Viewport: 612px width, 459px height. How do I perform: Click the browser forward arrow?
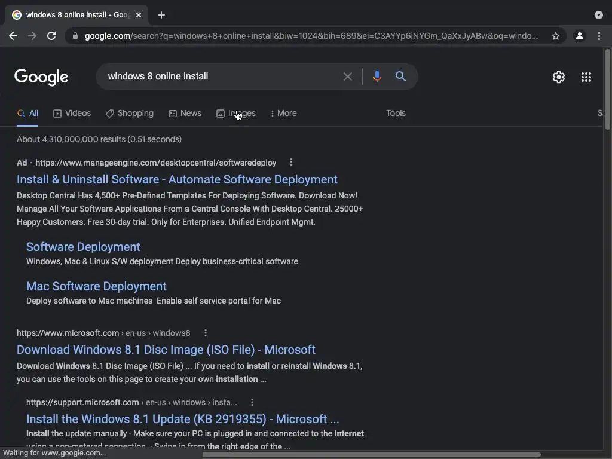coord(32,36)
